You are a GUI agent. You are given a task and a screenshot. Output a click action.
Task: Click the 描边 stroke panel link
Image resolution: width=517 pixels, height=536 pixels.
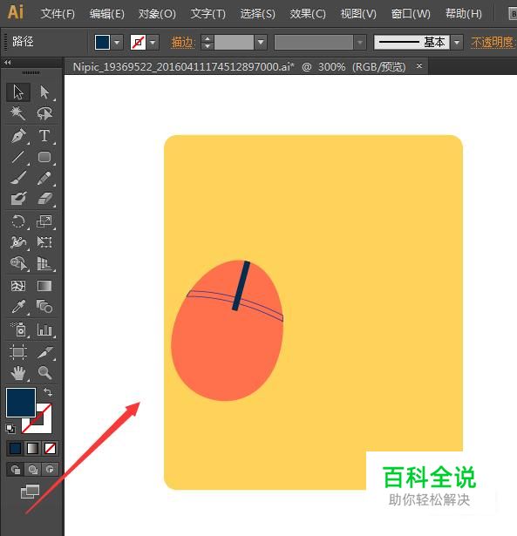tap(183, 43)
